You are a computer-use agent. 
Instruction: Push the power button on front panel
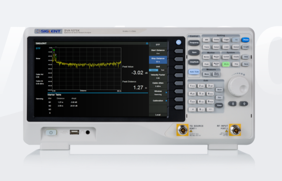[51, 133]
